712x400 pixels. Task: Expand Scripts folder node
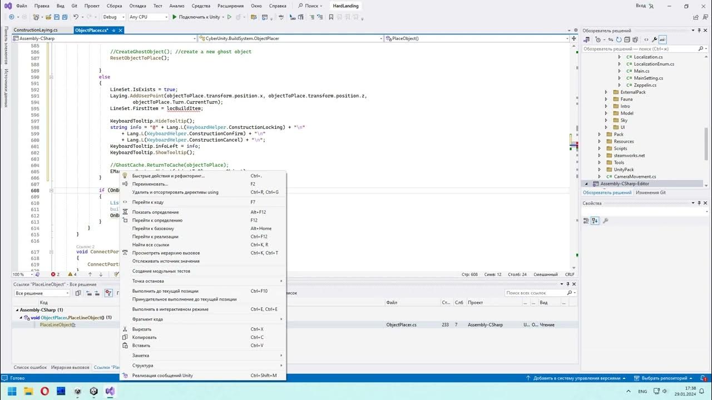pyautogui.click(x=599, y=148)
